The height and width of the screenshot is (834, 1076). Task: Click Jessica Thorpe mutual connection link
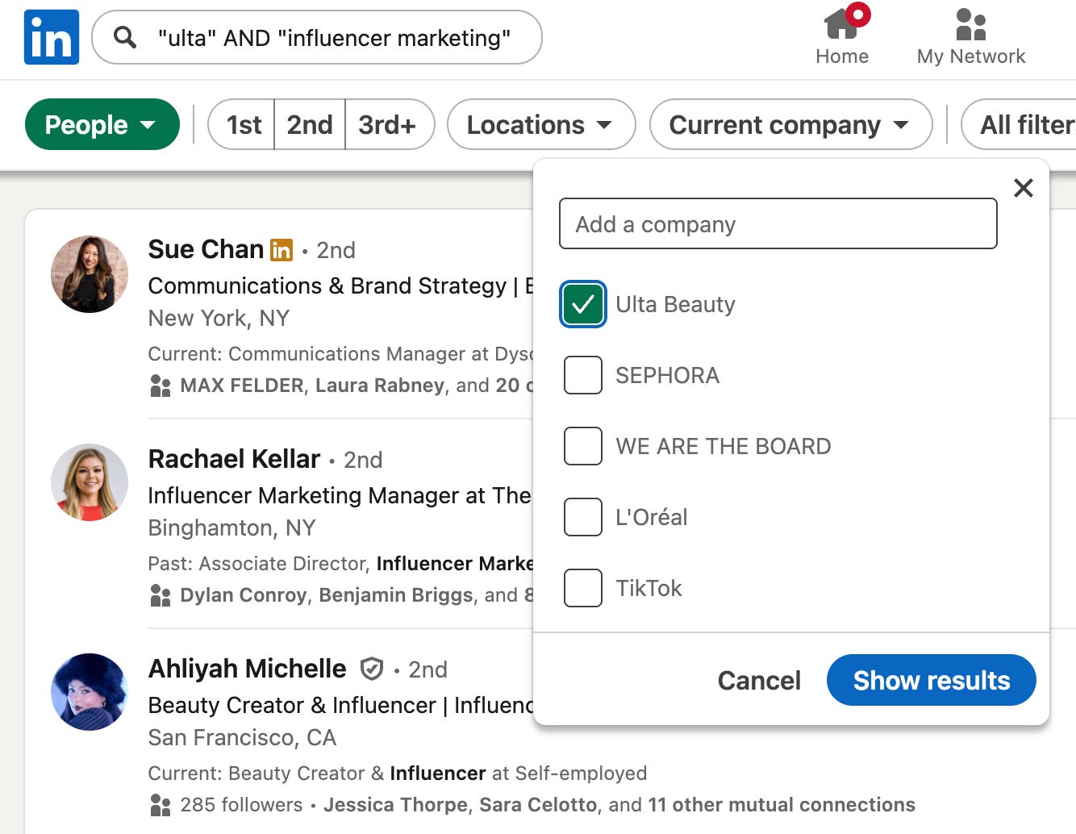pos(396,805)
